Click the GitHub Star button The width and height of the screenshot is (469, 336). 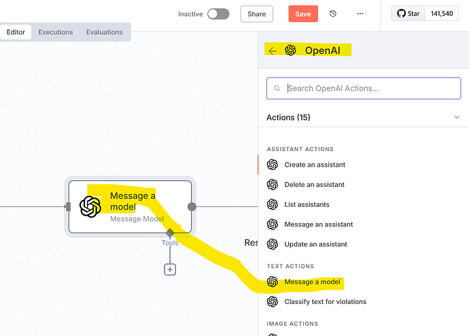pos(409,14)
